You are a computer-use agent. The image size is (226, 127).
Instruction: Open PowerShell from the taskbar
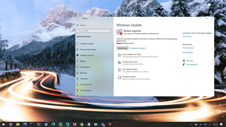click(x=46, y=124)
